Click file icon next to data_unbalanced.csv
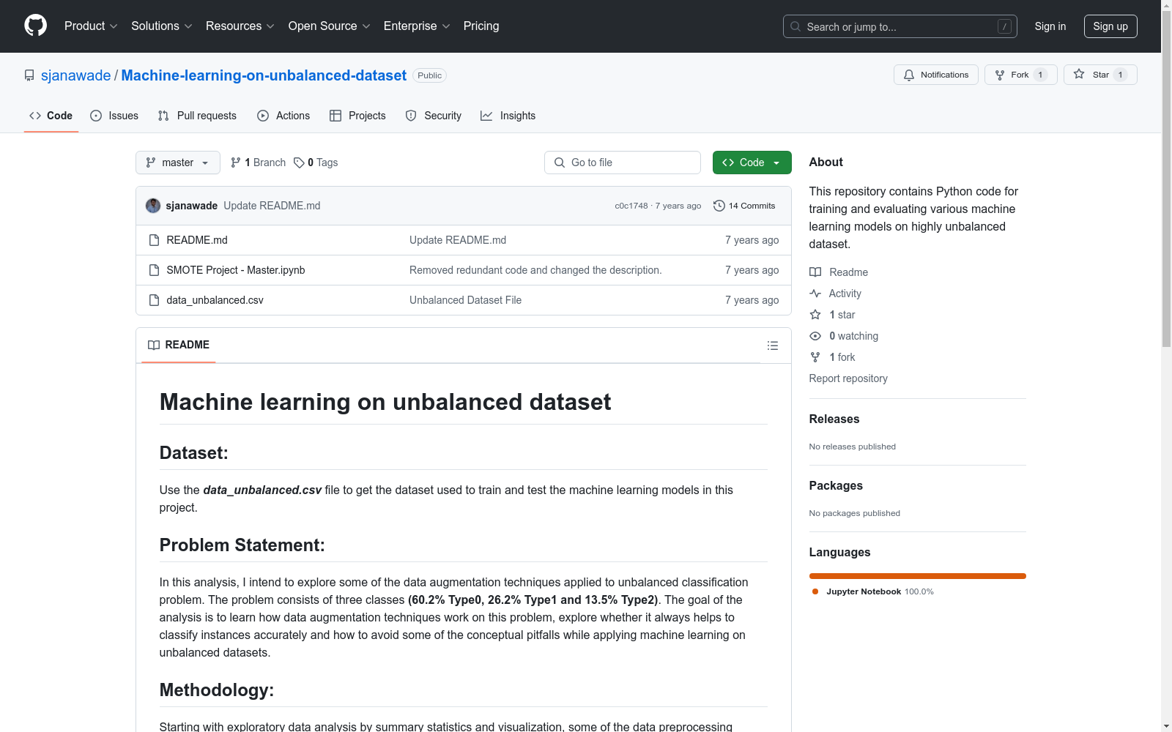 [x=154, y=300]
